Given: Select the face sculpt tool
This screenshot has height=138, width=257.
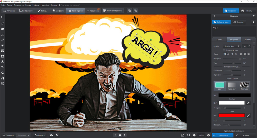Looking at the screenshot, I should coord(3,84).
